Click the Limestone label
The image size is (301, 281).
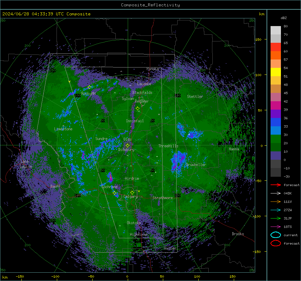(63, 129)
